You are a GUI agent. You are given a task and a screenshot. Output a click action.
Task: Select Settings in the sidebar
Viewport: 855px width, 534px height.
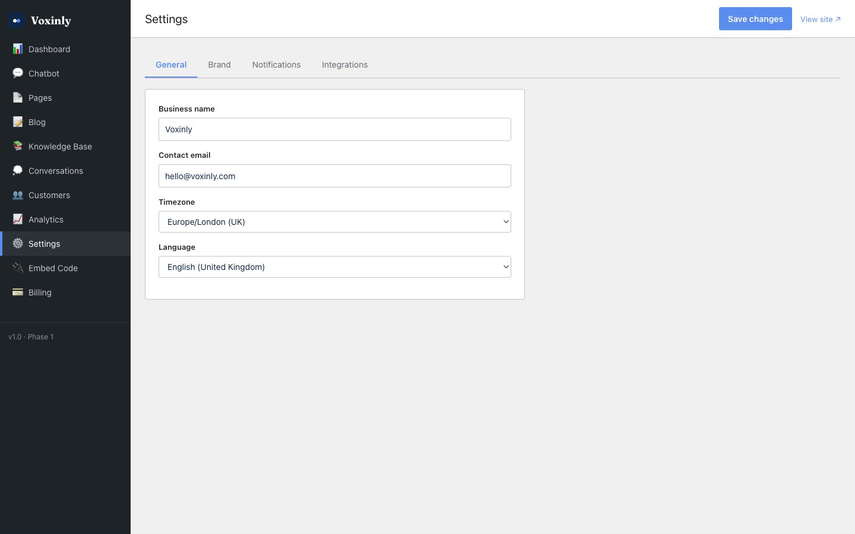65,244
